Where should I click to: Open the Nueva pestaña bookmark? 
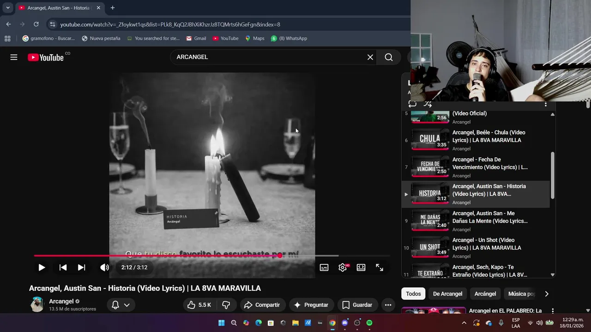coord(101,38)
